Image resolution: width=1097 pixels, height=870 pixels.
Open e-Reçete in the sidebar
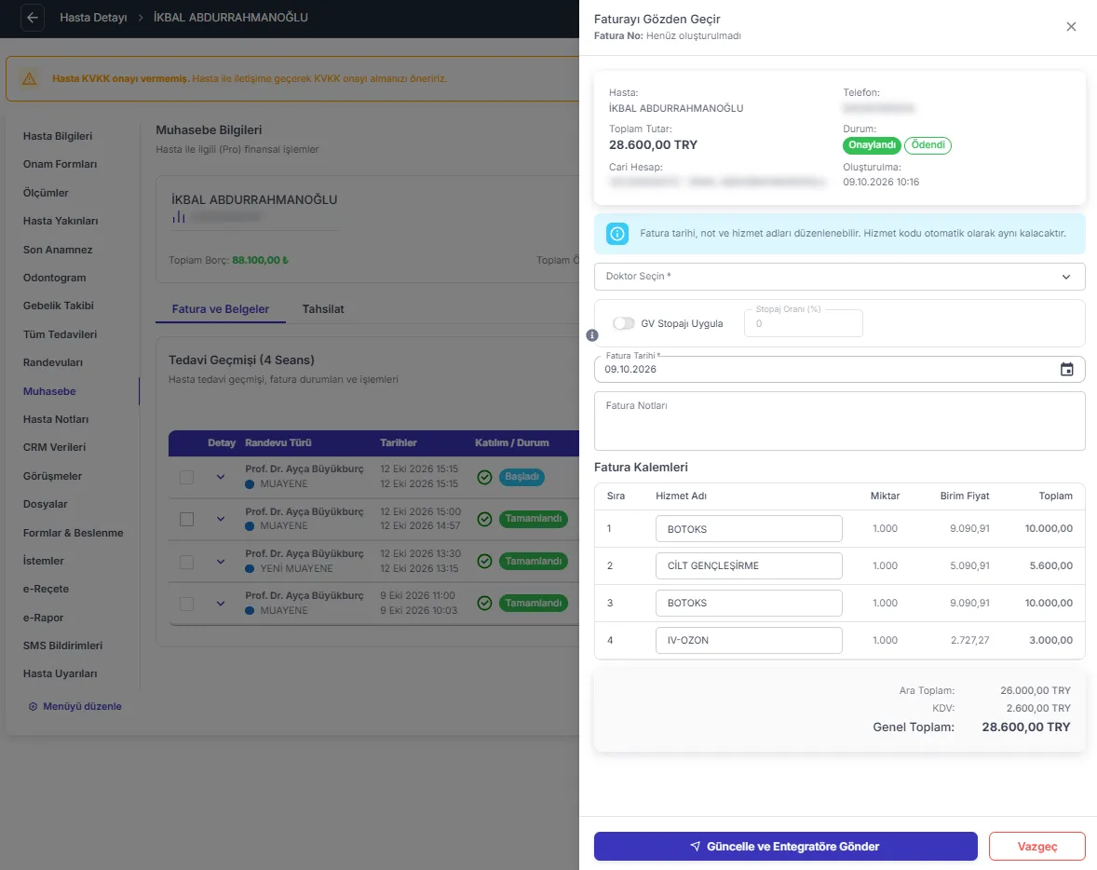(x=47, y=589)
